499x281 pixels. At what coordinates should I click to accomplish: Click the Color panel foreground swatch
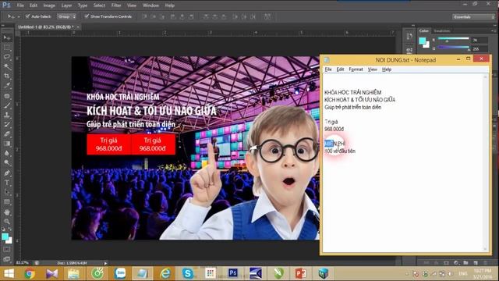click(423, 41)
